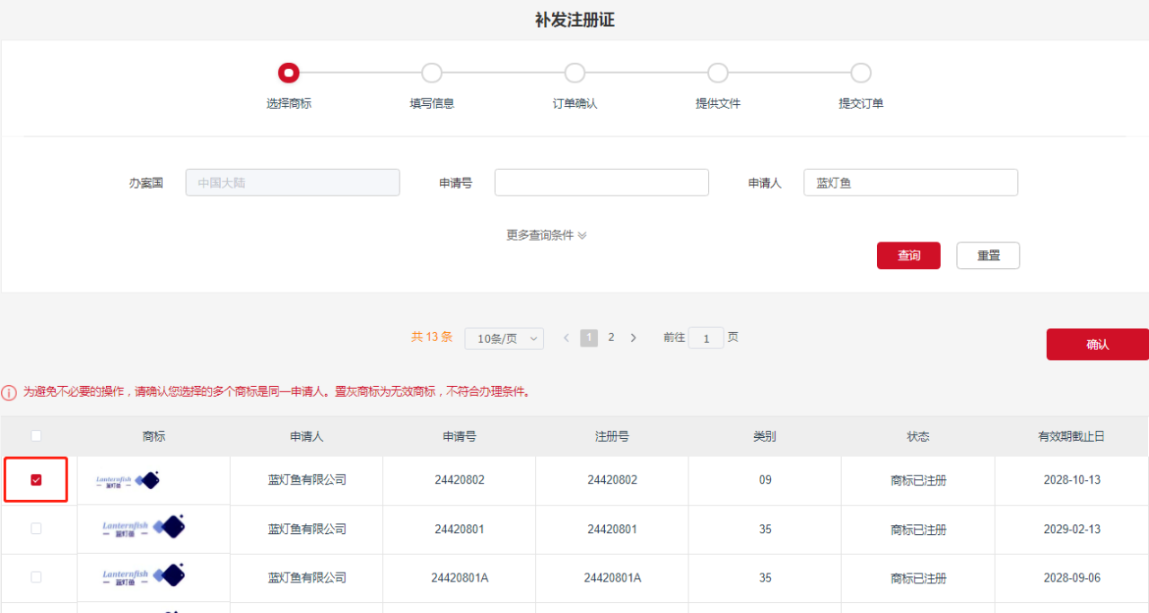Click expiry date 2029-02-13
Screen dimensions: 1149x613
(x=1072, y=529)
